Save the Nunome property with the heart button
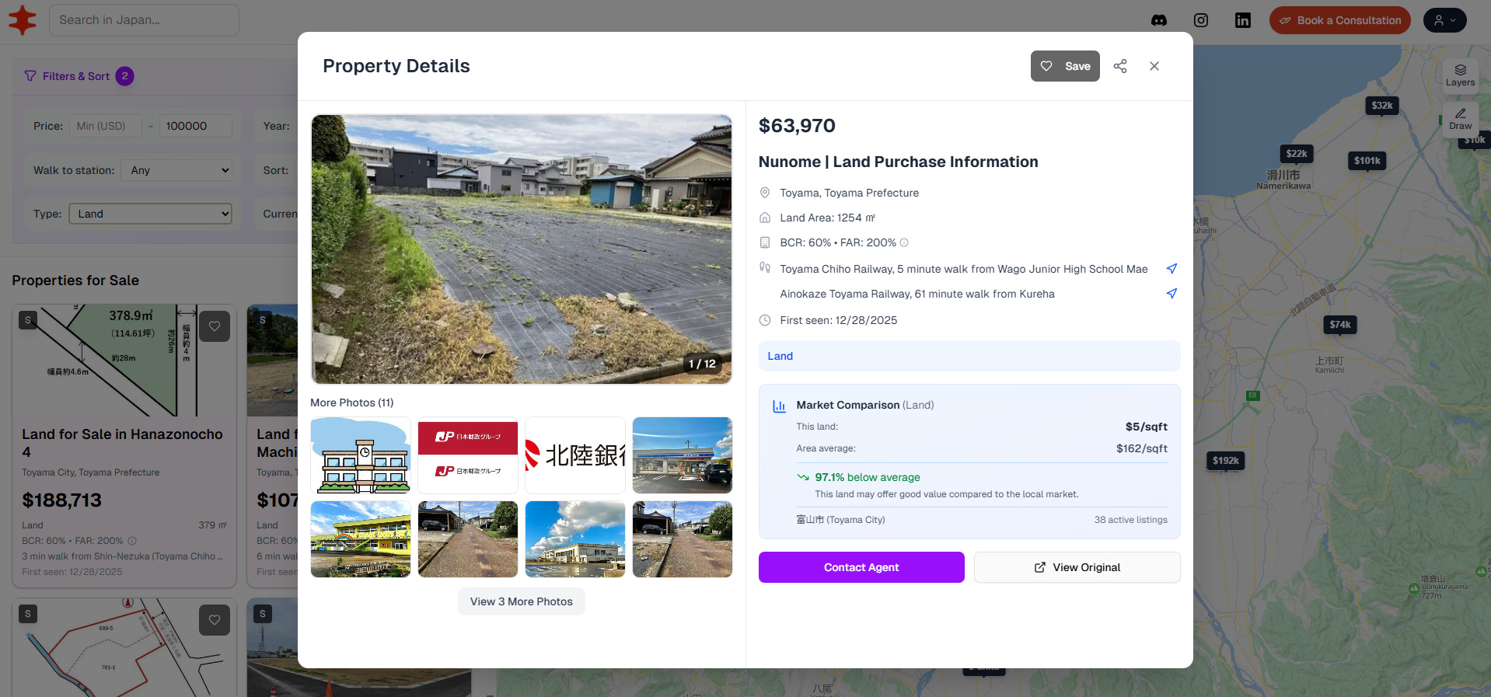 [1065, 66]
